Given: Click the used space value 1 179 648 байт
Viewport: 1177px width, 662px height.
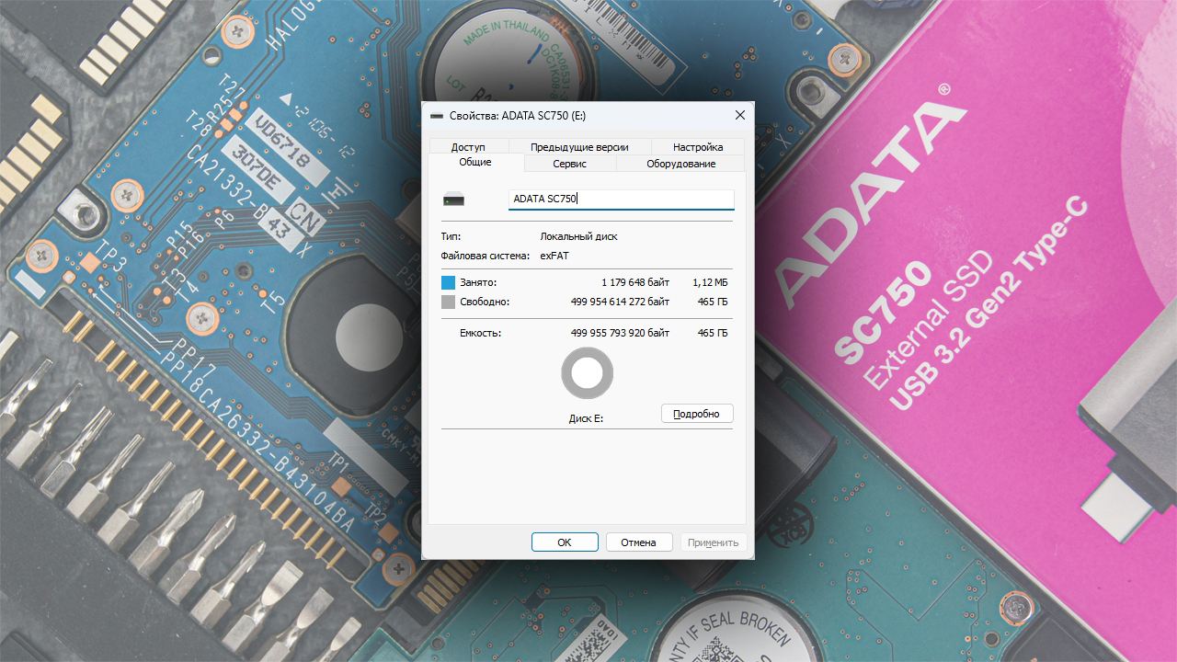Looking at the screenshot, I should point(635,282).
